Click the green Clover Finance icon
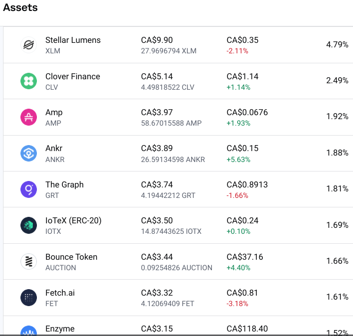Screen dimensions: 353x336 tap(28, 81)
